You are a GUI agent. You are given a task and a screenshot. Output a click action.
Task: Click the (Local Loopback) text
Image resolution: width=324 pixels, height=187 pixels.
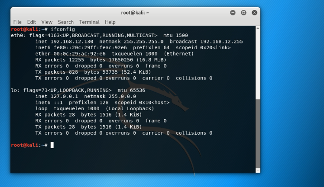point(130,109)
